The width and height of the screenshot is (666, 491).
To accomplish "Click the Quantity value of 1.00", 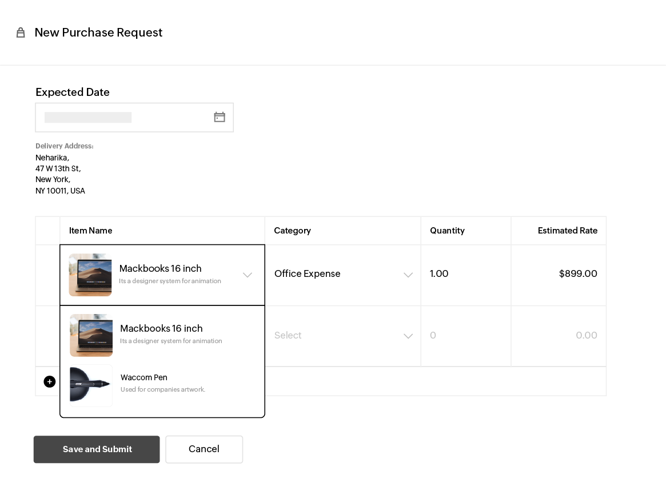I will pyautogui.click(x=439, y=274).
